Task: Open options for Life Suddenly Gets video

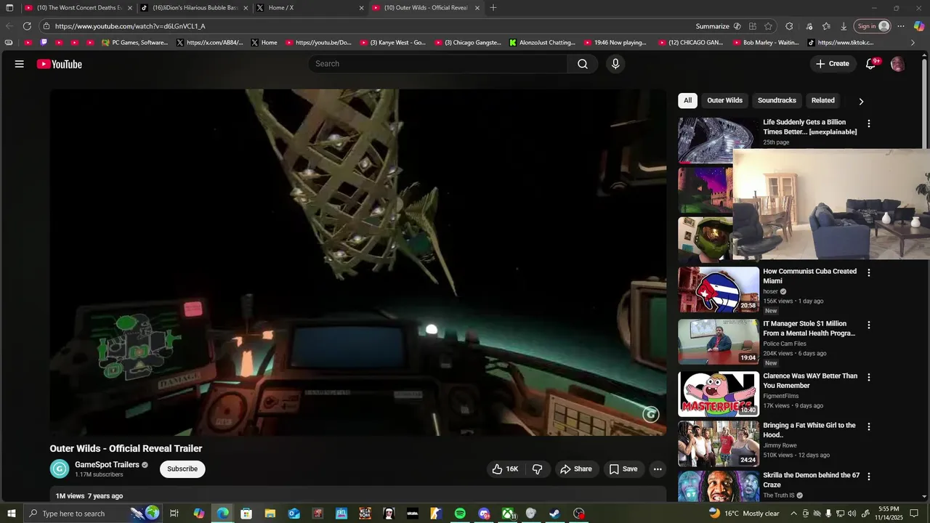Action: click(868, 123)
